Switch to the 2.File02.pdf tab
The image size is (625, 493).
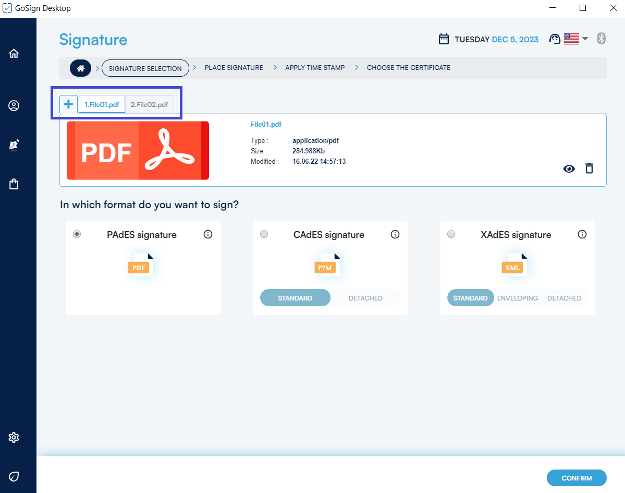149,104
